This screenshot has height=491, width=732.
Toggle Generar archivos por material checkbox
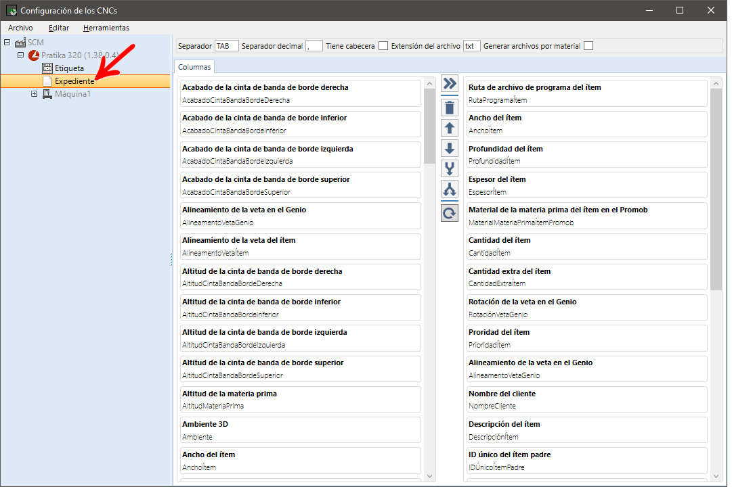coord(588,46)
